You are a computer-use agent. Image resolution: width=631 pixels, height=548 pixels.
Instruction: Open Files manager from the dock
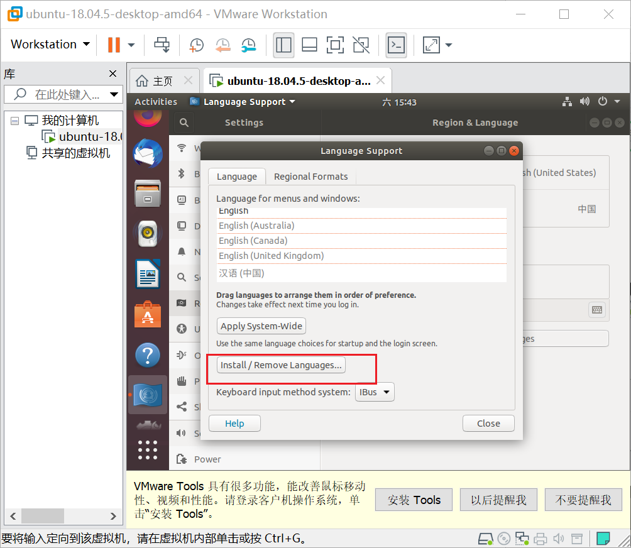pos(148,193)
